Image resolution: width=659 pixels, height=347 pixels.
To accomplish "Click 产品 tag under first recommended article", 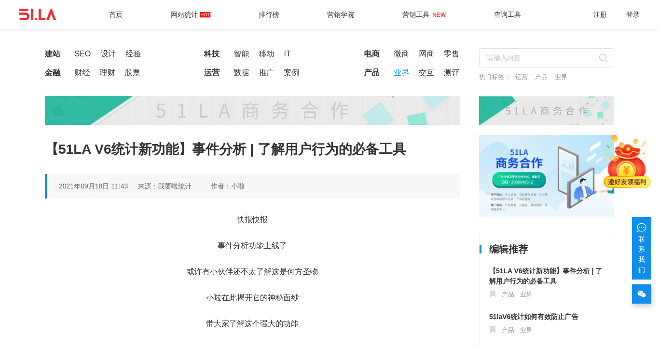I will pos(508,294).
